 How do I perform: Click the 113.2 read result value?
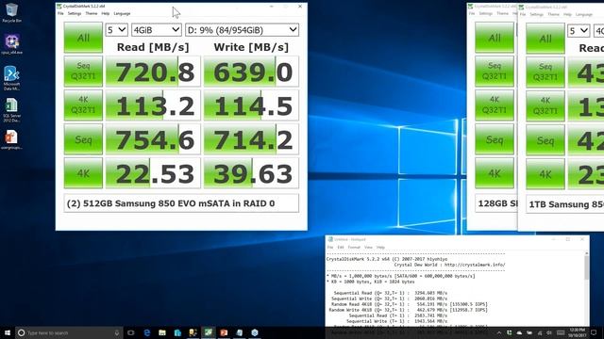tap(153, 105)
